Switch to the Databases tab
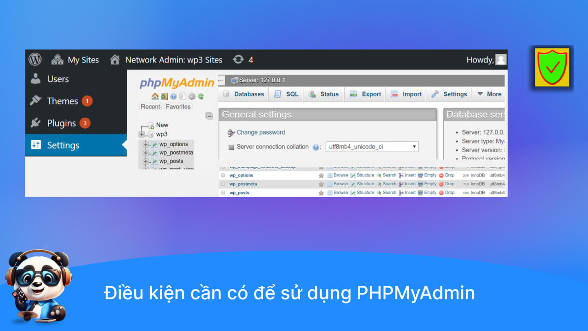This screenshot has width=588, height=331. [x=244, y=94]
